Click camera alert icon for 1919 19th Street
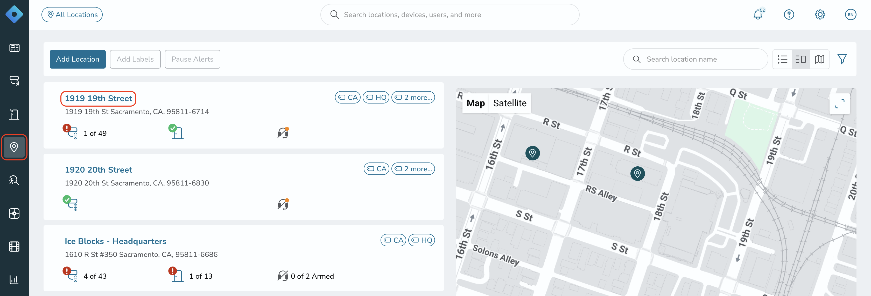871x296 pixels. (70, 132)
